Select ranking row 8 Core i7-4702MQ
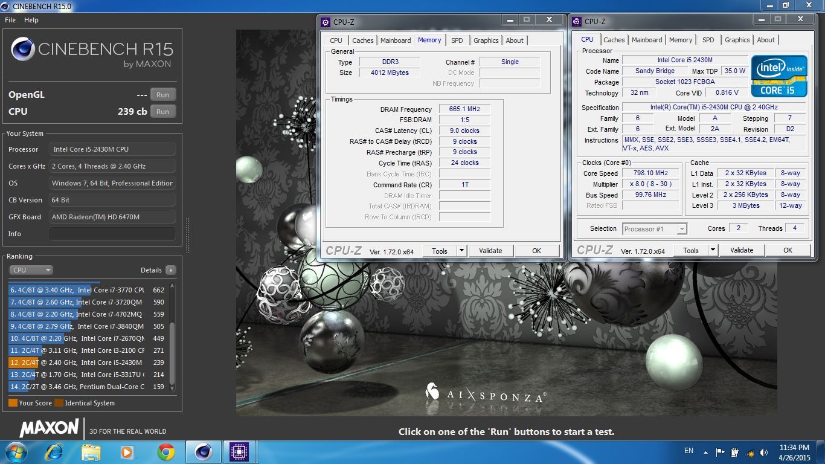 (88, 314)
